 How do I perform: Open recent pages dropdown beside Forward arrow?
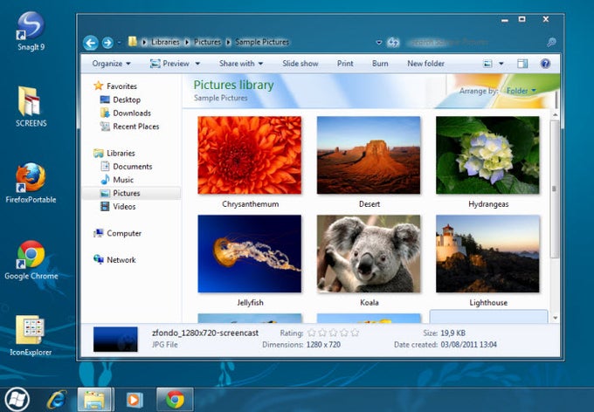(119, 43)
